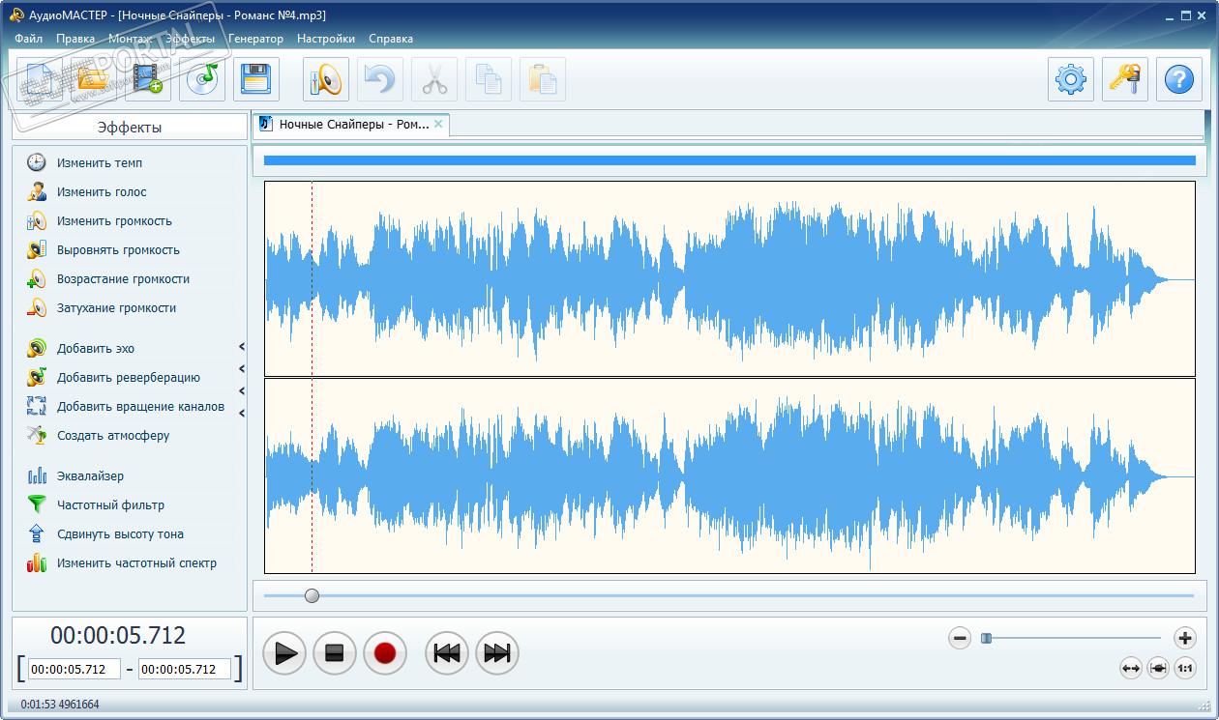The height and width of the screenshot is (720, 1219).
Task: Click the Добавить вращение каналов icon
Action: (37, 406)
